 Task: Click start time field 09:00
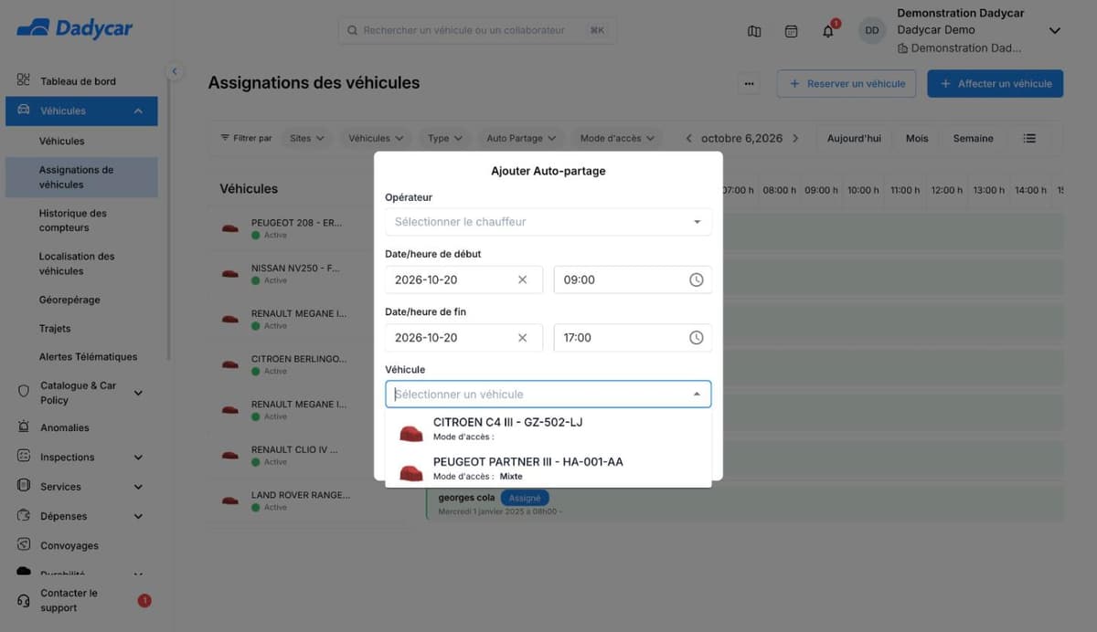(633, 279)
